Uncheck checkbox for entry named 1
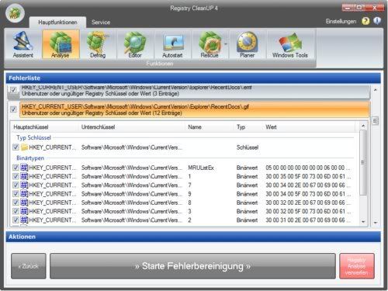The width and height of the screenshot is (388, 291). (16, 176)
